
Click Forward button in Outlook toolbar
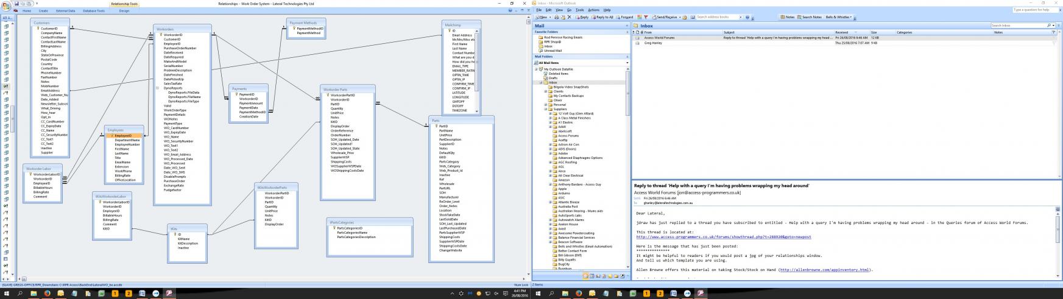click(x=624, y=17)
